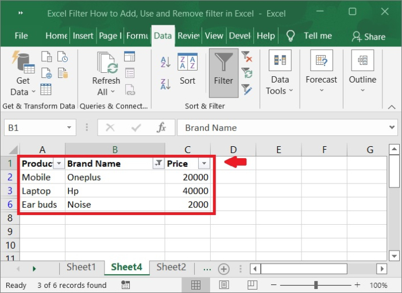Screen dimensions: 402x293
Task: Switch to the Review tab
Action: click(189, 36)
